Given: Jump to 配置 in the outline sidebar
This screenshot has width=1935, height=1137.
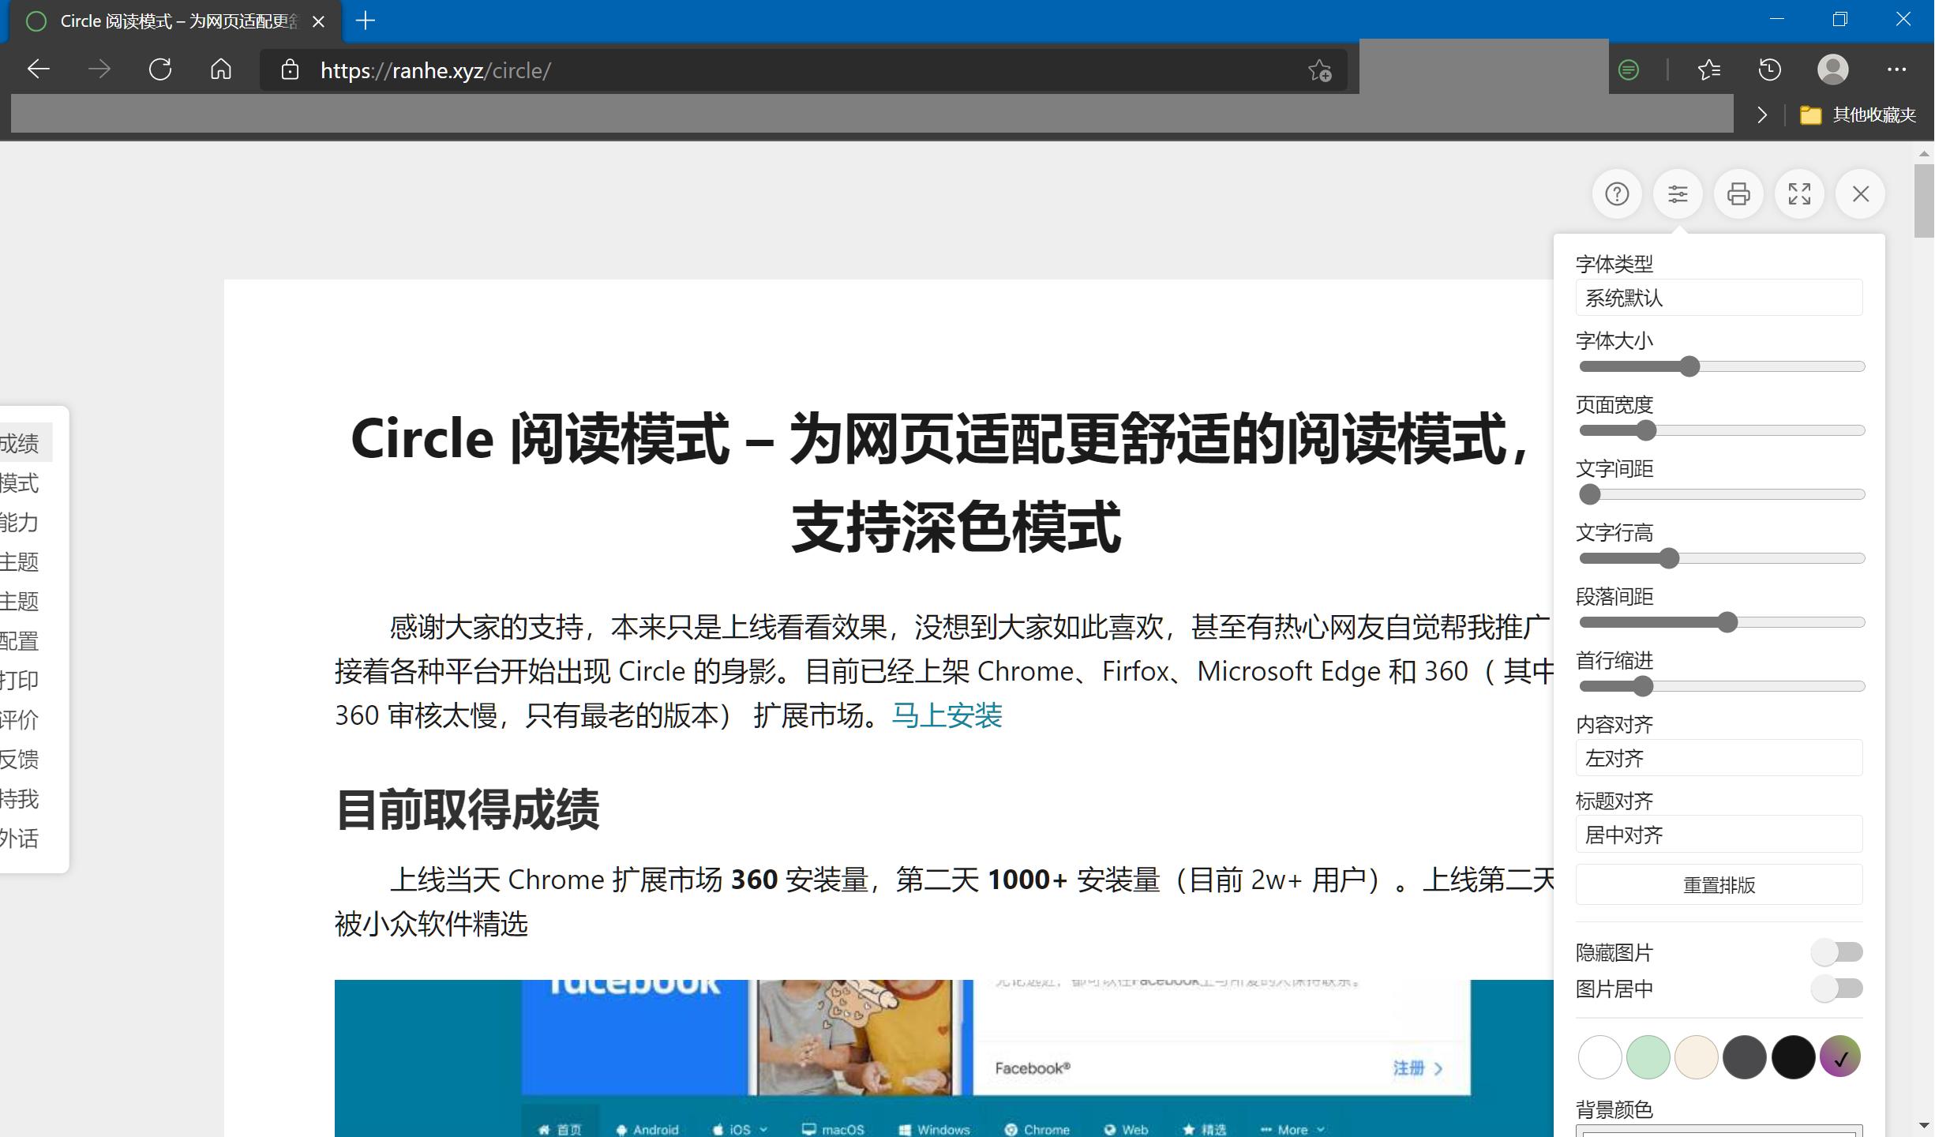Looking at the screenshot, I should pos(20,640).
